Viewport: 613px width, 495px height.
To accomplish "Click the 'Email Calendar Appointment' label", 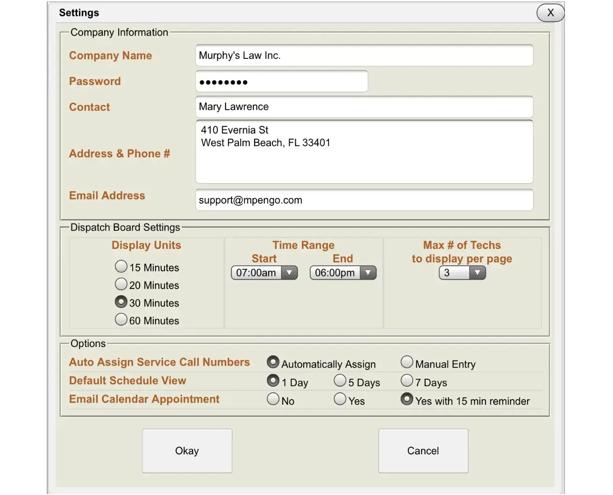I will (144, 399).
